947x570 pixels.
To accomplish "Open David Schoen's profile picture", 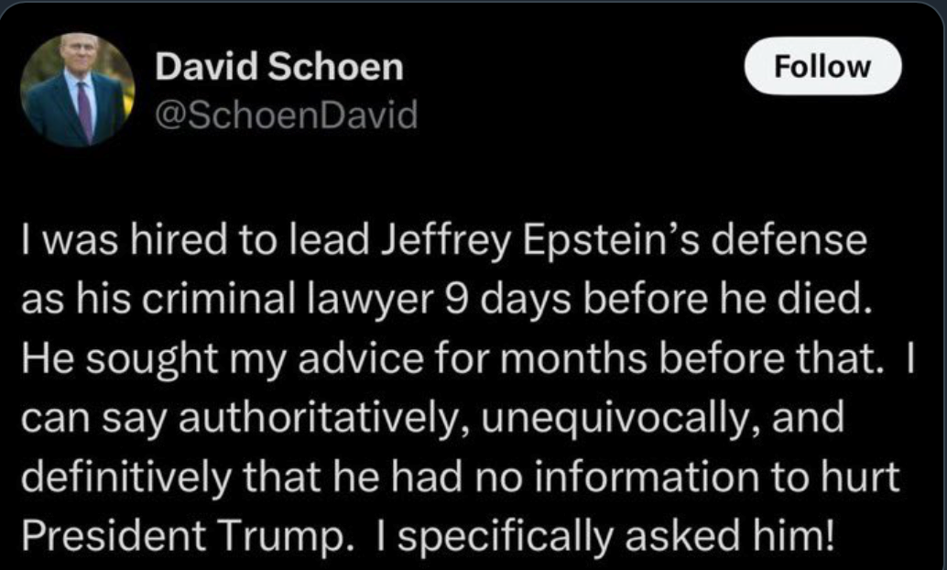I will pos(77,90).
